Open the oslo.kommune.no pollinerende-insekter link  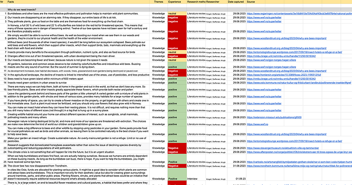(299, 83)
